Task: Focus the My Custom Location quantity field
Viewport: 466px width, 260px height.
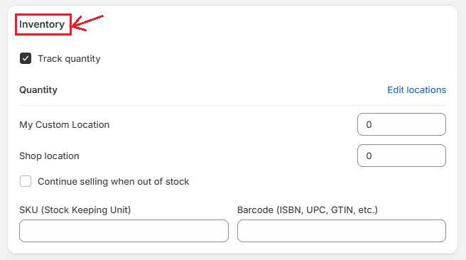Action: click(x=401, y=124)
